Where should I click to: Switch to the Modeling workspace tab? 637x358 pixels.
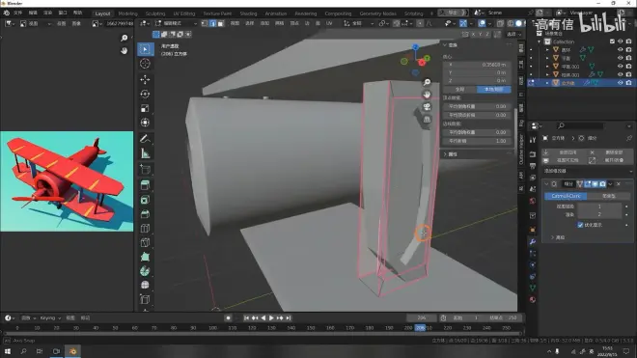coord(128,14)
